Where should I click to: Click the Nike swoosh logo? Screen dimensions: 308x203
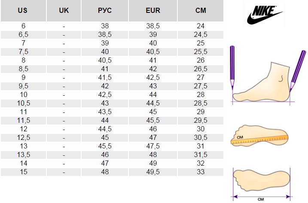click(x=264, y=15)
